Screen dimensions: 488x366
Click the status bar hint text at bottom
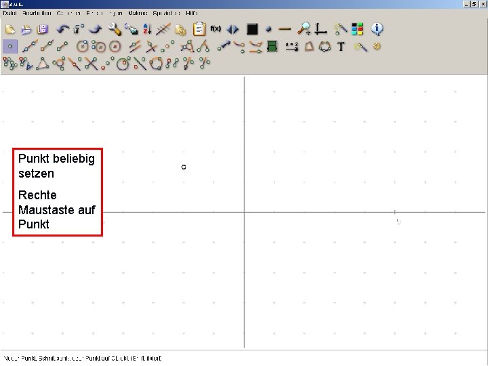pos(83,359)
